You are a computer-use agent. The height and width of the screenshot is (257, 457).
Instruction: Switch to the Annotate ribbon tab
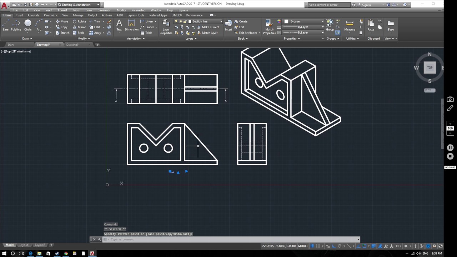pyautogui.click(x=34, y=15)
